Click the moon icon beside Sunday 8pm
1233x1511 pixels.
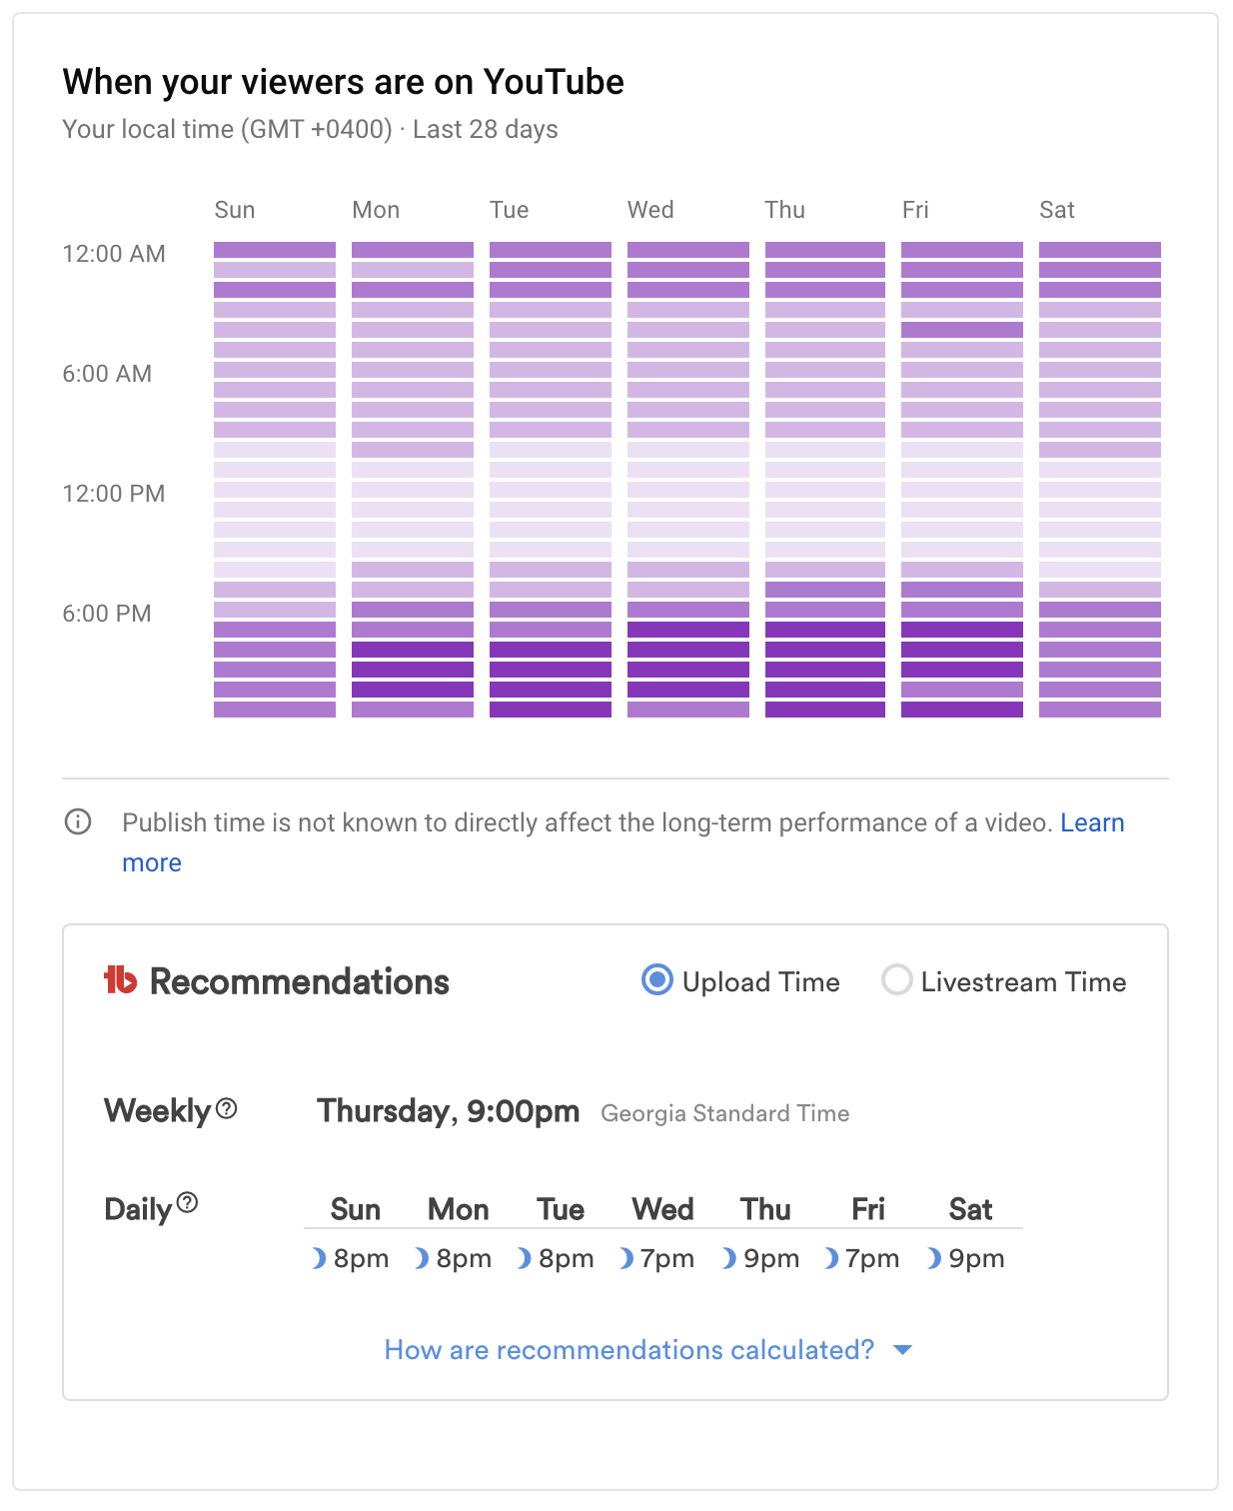coord(319,1258)
